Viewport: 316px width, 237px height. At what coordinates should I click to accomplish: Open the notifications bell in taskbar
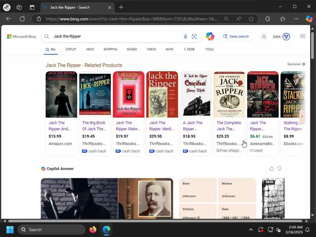[308, 230]
